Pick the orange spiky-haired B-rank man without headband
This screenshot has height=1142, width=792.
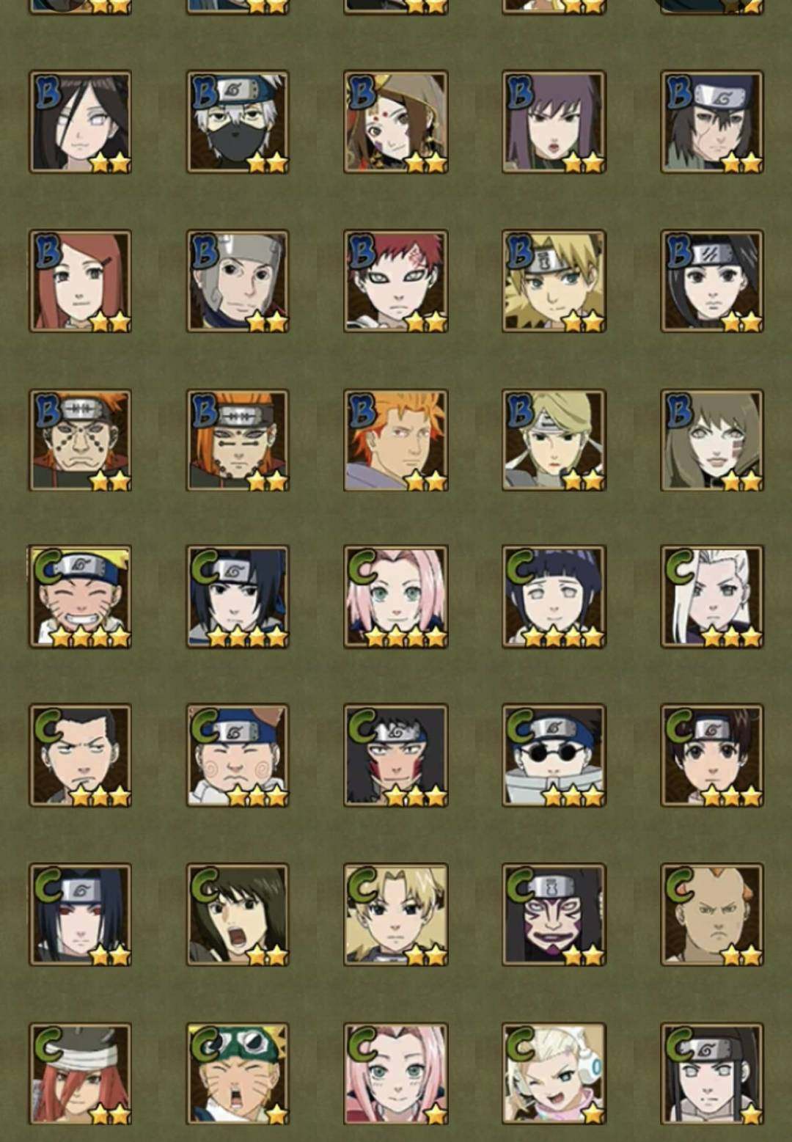point(395,440)
